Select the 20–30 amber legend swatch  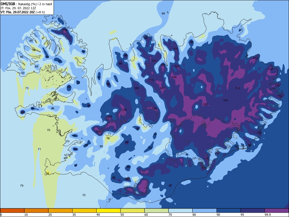pos(60,211)
